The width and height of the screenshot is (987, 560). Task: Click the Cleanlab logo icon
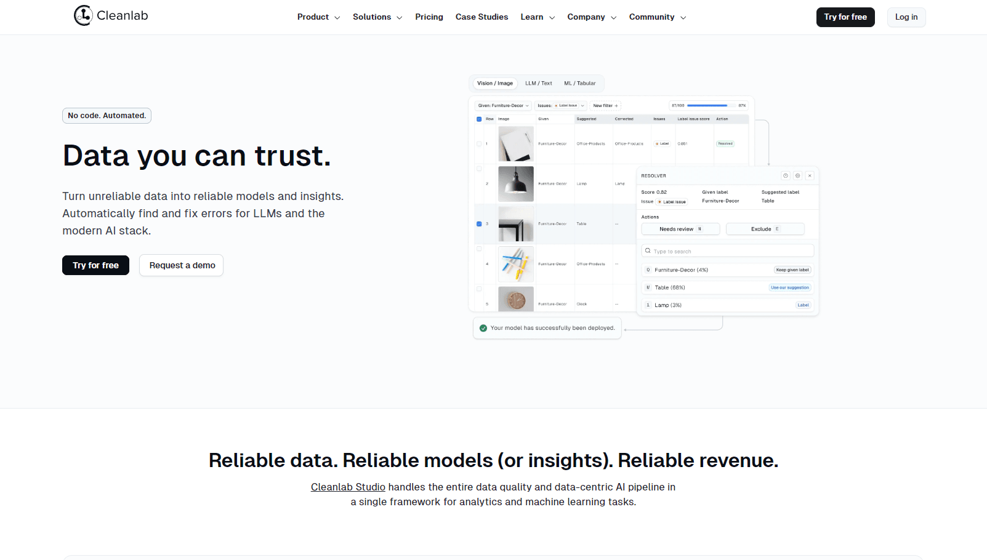[83, 15]
